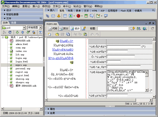The height and width of the screenshot is (117, 158).
Task: Click the Hyperlink insert icon
Action: [47, 16]
